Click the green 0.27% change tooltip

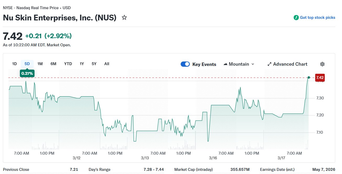tap(27, 74)
